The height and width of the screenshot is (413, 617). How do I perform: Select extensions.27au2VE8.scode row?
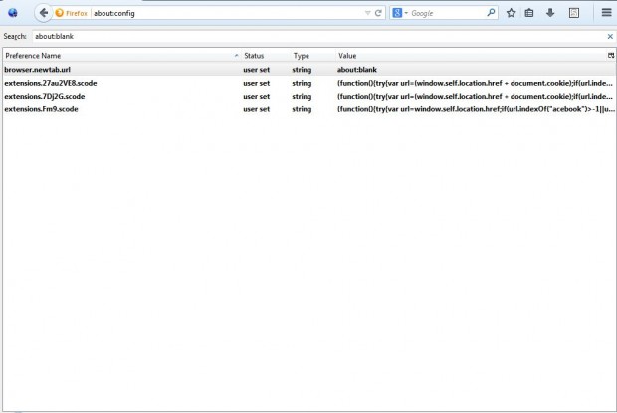point(309,83)
